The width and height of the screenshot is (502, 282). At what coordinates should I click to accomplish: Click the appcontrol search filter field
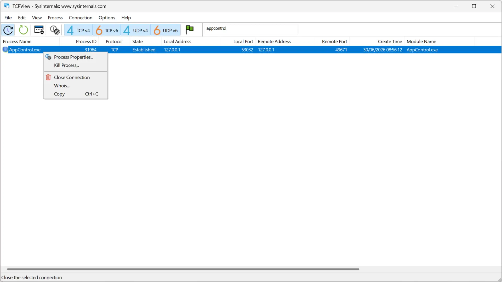251,28
